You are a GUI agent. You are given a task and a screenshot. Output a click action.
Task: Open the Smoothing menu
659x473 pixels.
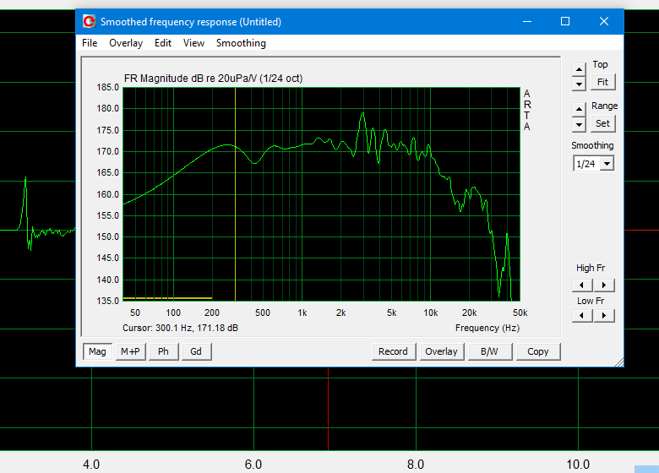pos(241,43)
